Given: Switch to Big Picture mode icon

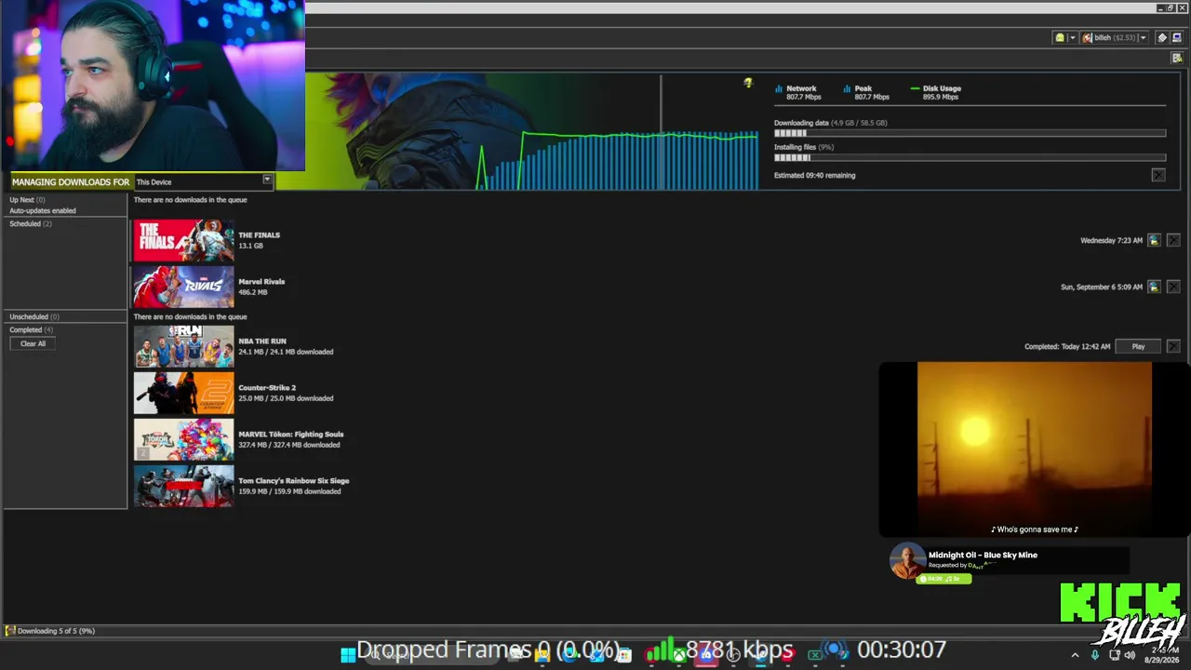Looking at the screenshot, I should click(1176, 38).
